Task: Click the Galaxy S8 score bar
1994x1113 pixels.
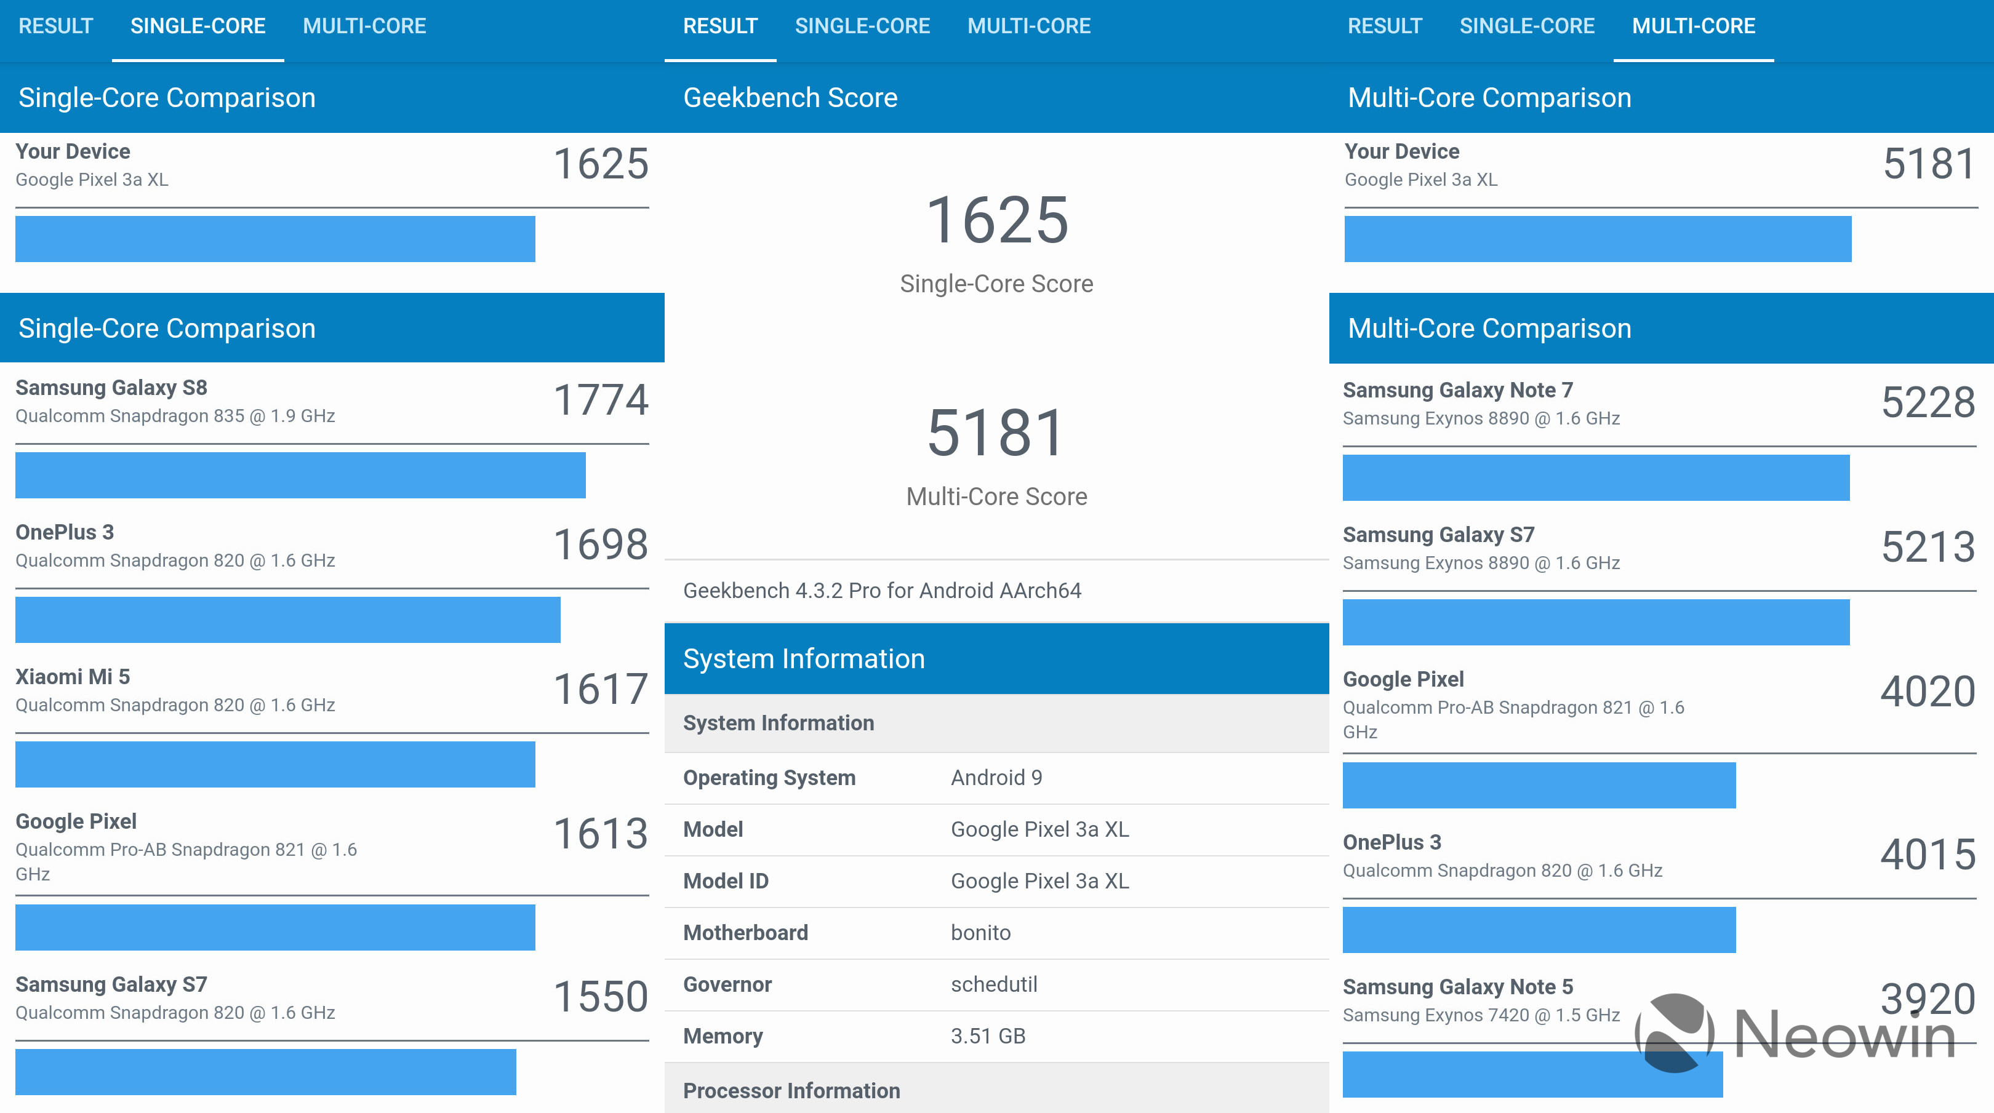Action: pyautogui.click(x=300, y=475)
